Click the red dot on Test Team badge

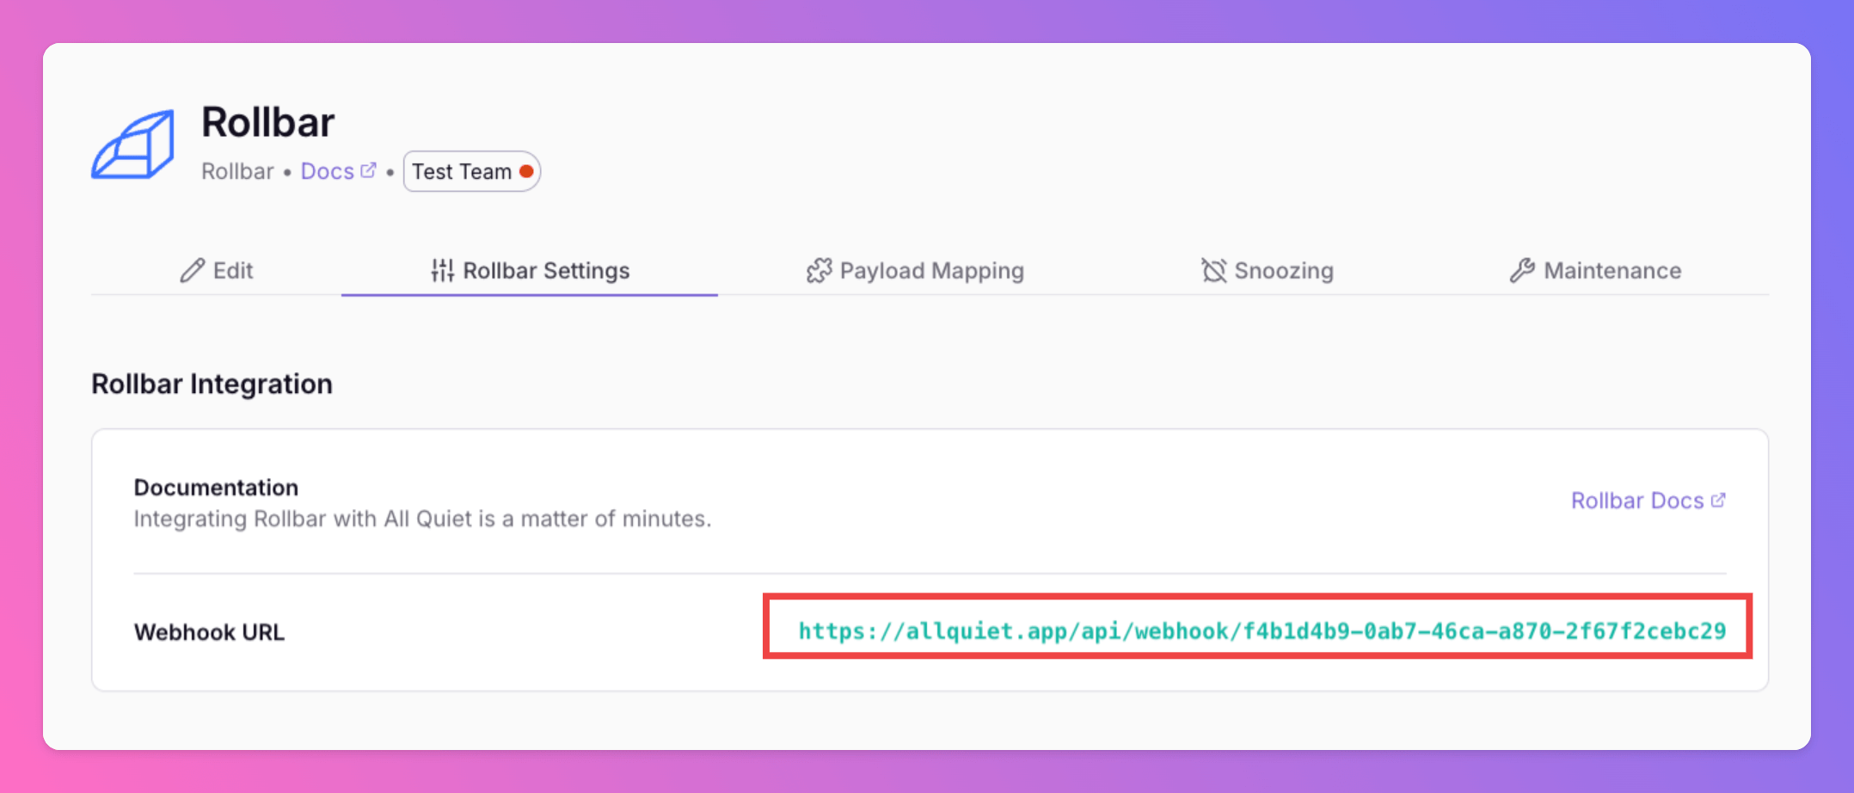(x=526, y=171)
